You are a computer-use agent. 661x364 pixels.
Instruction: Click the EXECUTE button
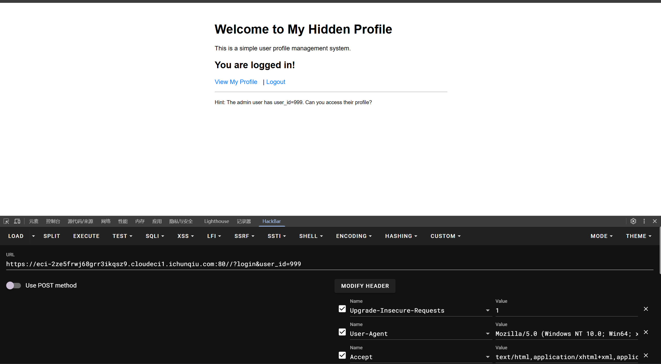86,236
